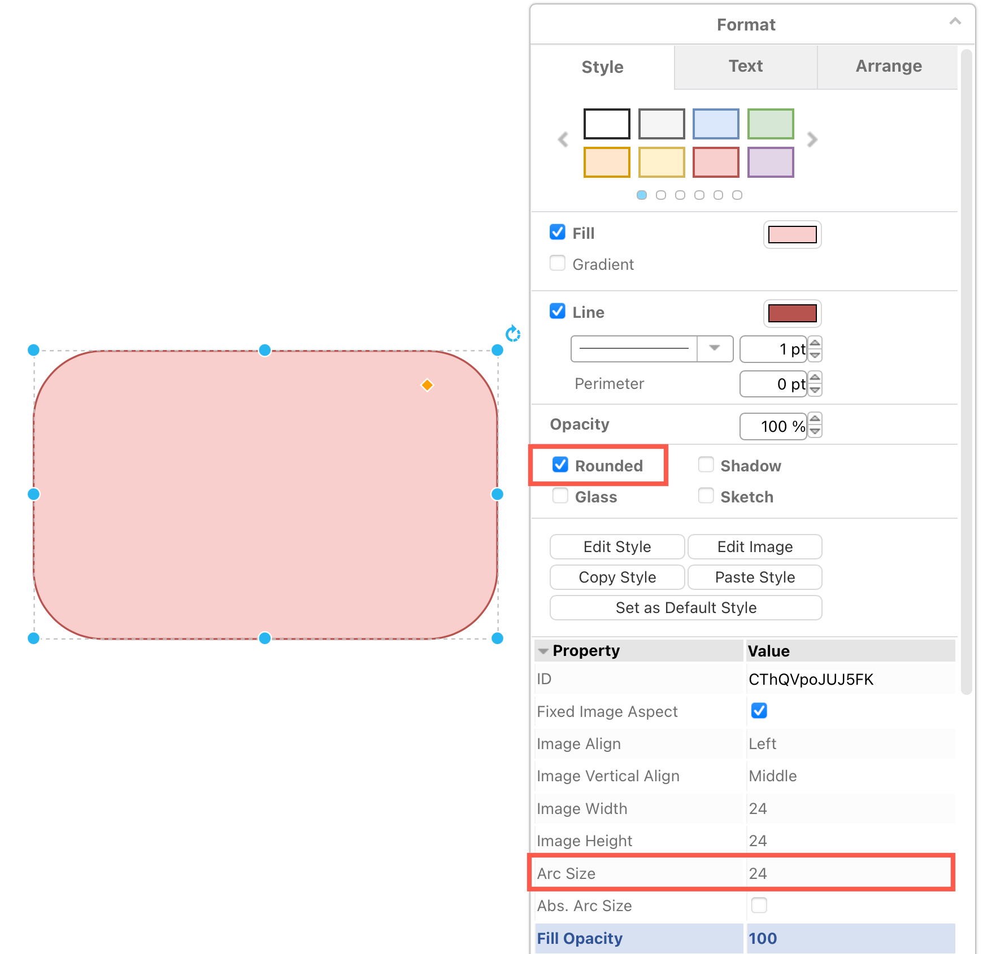The height and width of the screenshot is (954, 983).
Task: Increase the Perimeter value with its stepper
Action: pyautogui.click(x=814, y=378)
